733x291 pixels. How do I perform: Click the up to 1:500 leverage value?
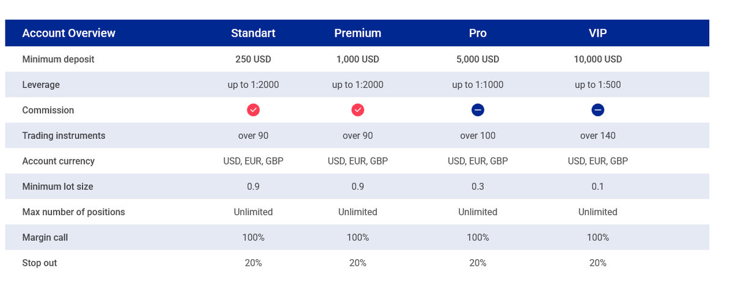point(598,85)
